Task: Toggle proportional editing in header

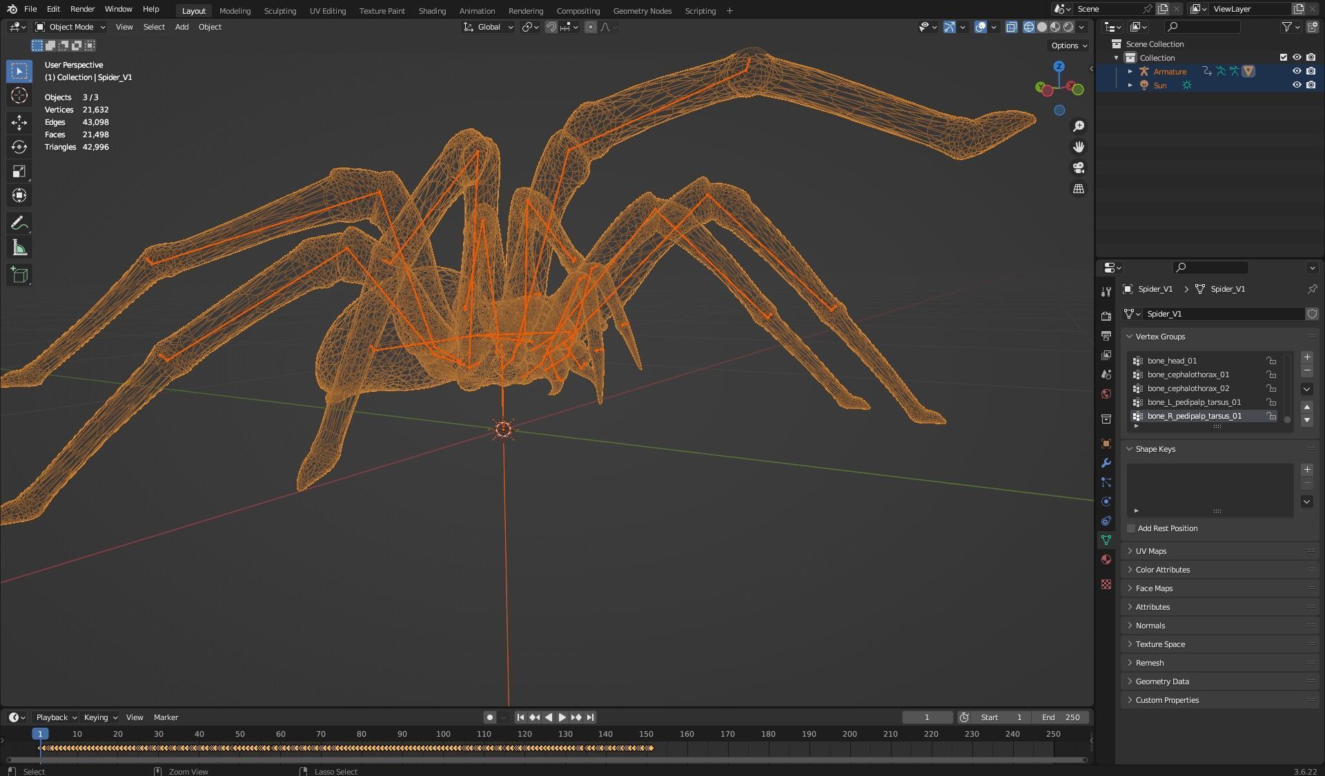Action: pos(591,27)
